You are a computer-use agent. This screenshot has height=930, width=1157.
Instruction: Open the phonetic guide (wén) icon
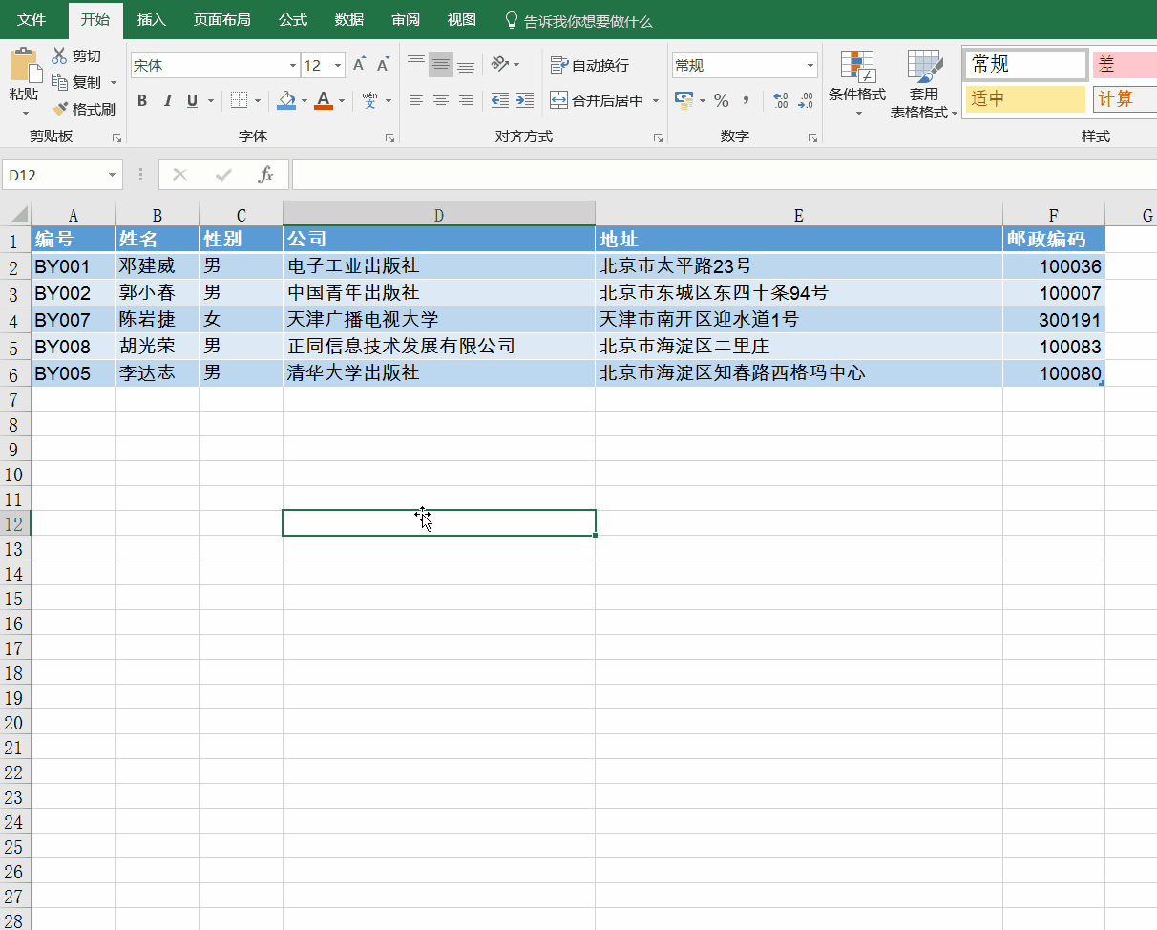point(370,100)
